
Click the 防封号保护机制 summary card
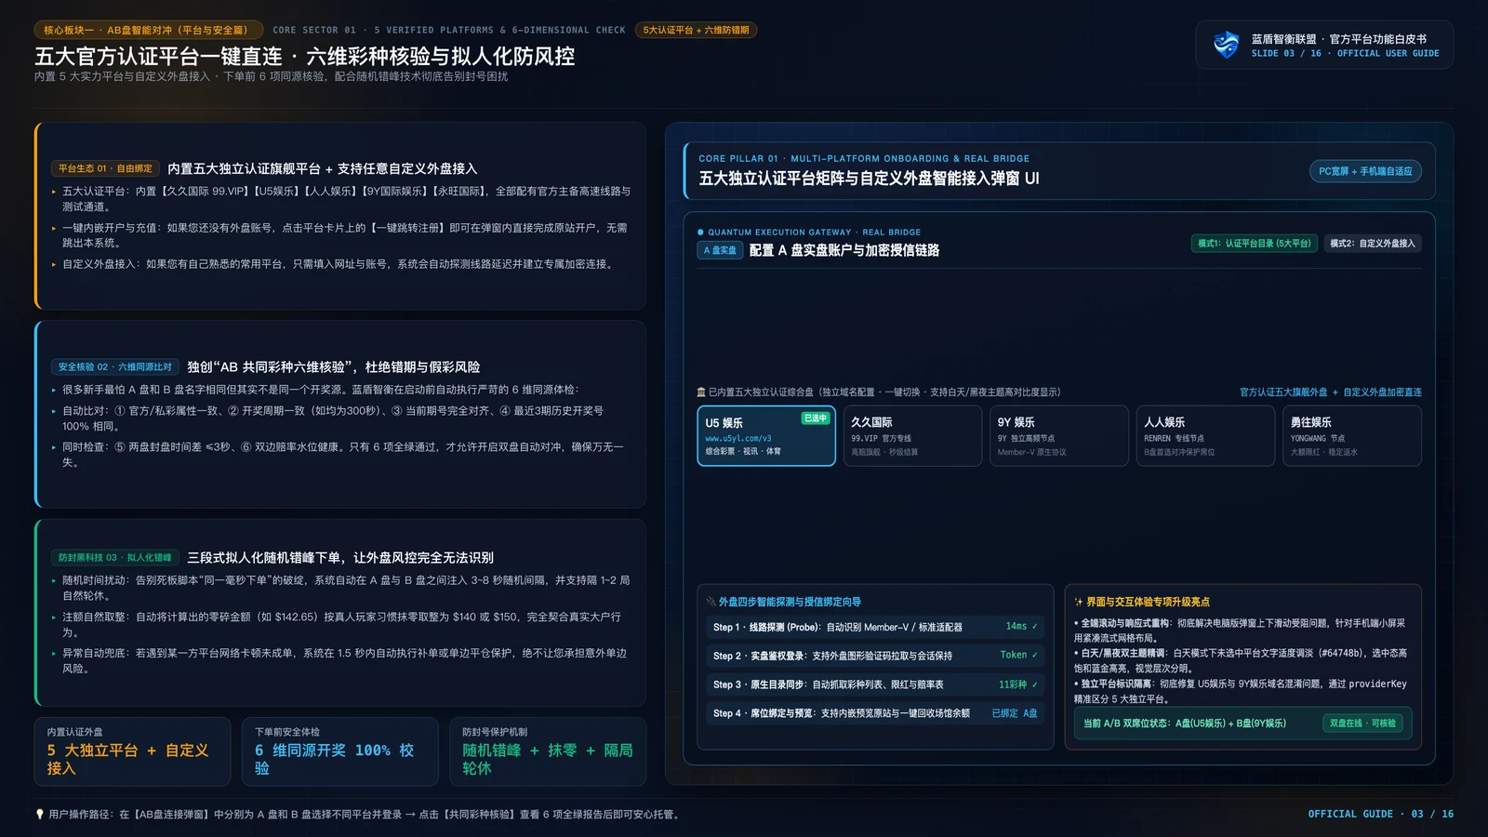coord(547,751)
